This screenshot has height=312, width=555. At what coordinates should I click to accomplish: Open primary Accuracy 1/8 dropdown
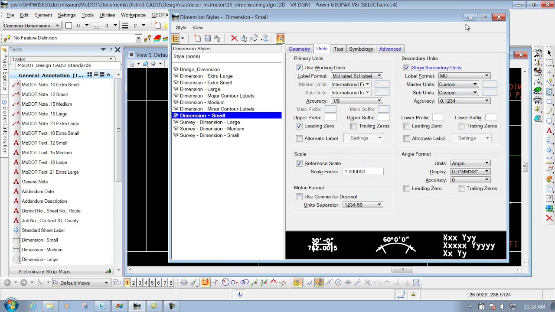click(x=357, y=101)
